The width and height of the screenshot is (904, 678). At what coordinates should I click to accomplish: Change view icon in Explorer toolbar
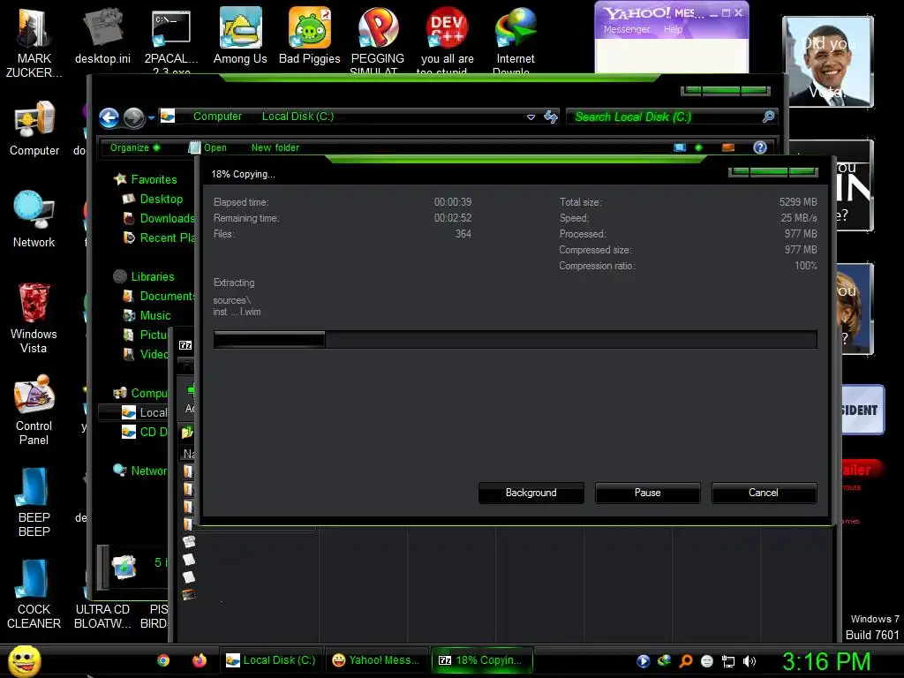[x=680, y=147]
